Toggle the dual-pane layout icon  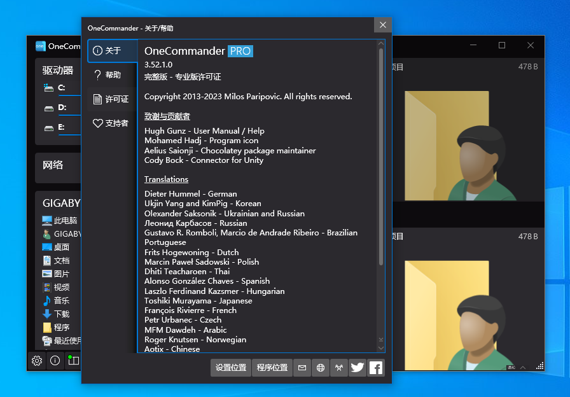(74, 361)
